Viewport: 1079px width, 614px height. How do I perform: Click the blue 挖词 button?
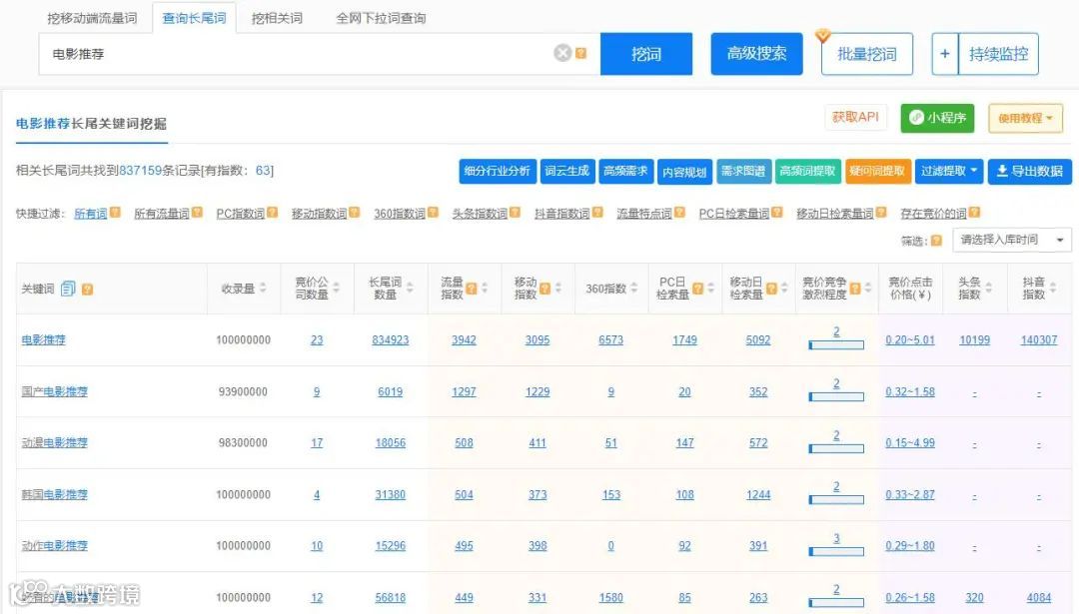pos(646,54)
